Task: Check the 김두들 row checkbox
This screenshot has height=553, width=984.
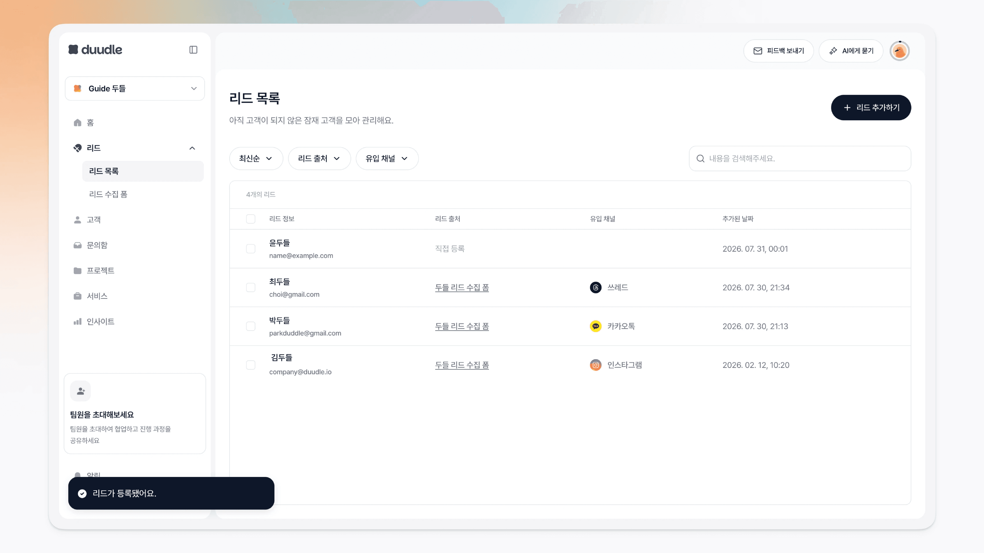Action: (251, 365)
